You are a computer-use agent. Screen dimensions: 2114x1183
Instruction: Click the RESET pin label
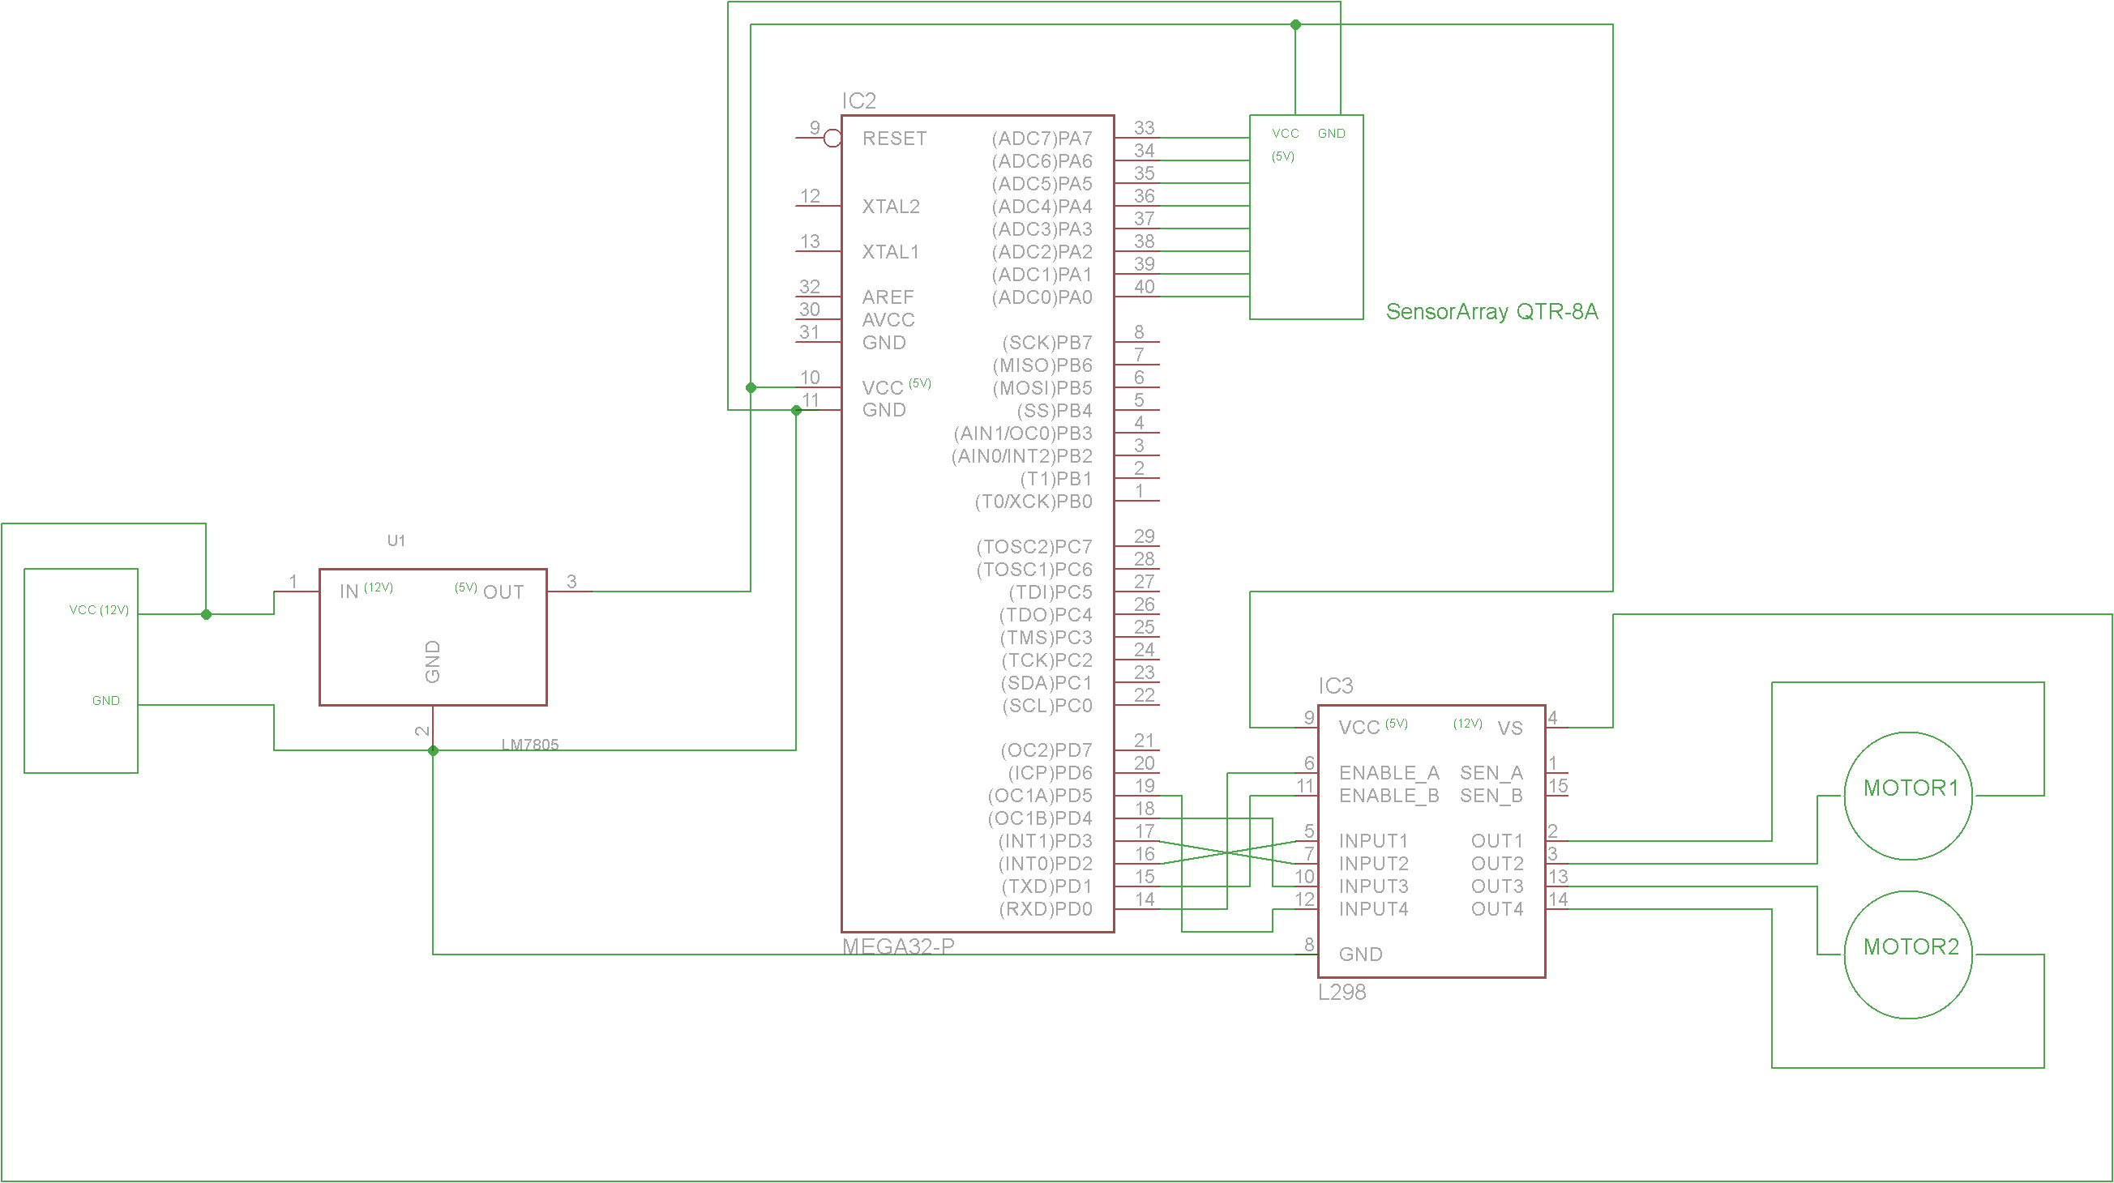click(895, 139)
